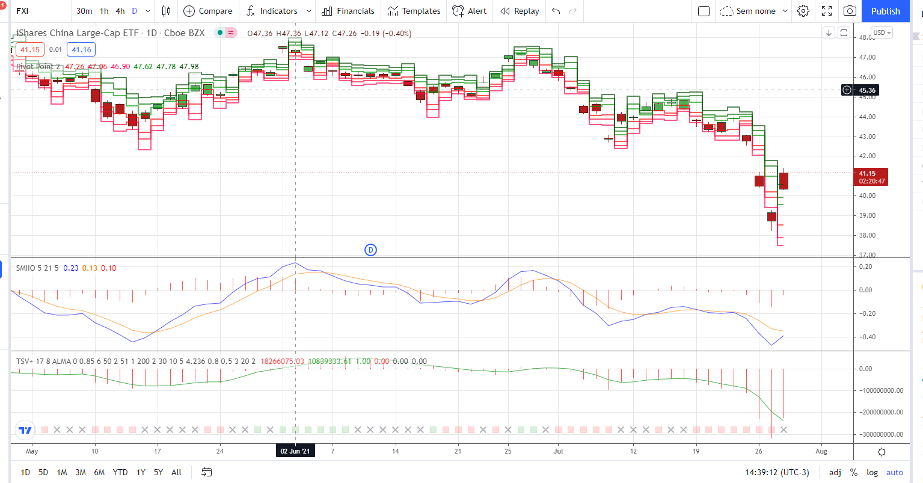Set date range to YTD
Viewport: 923px width, 483px height.
tap(120, 472)
